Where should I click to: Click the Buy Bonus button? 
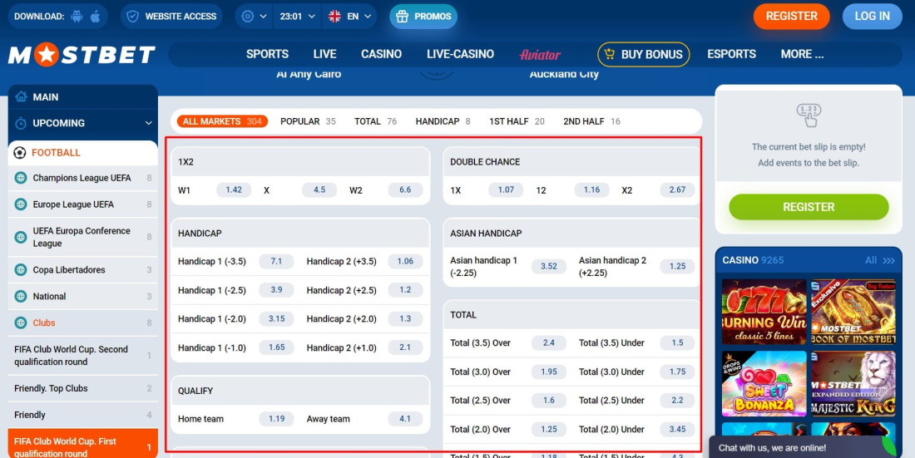click(x=643, y=54)
